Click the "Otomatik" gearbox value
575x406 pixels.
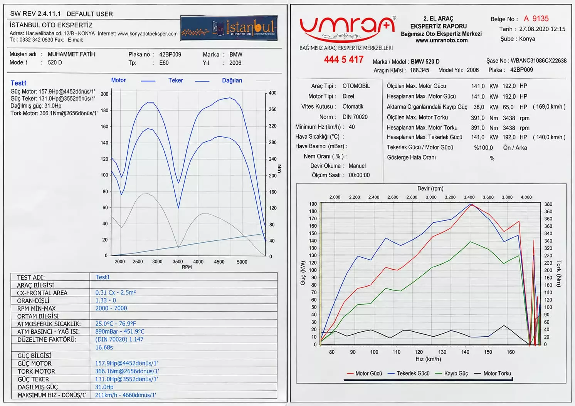353,106
